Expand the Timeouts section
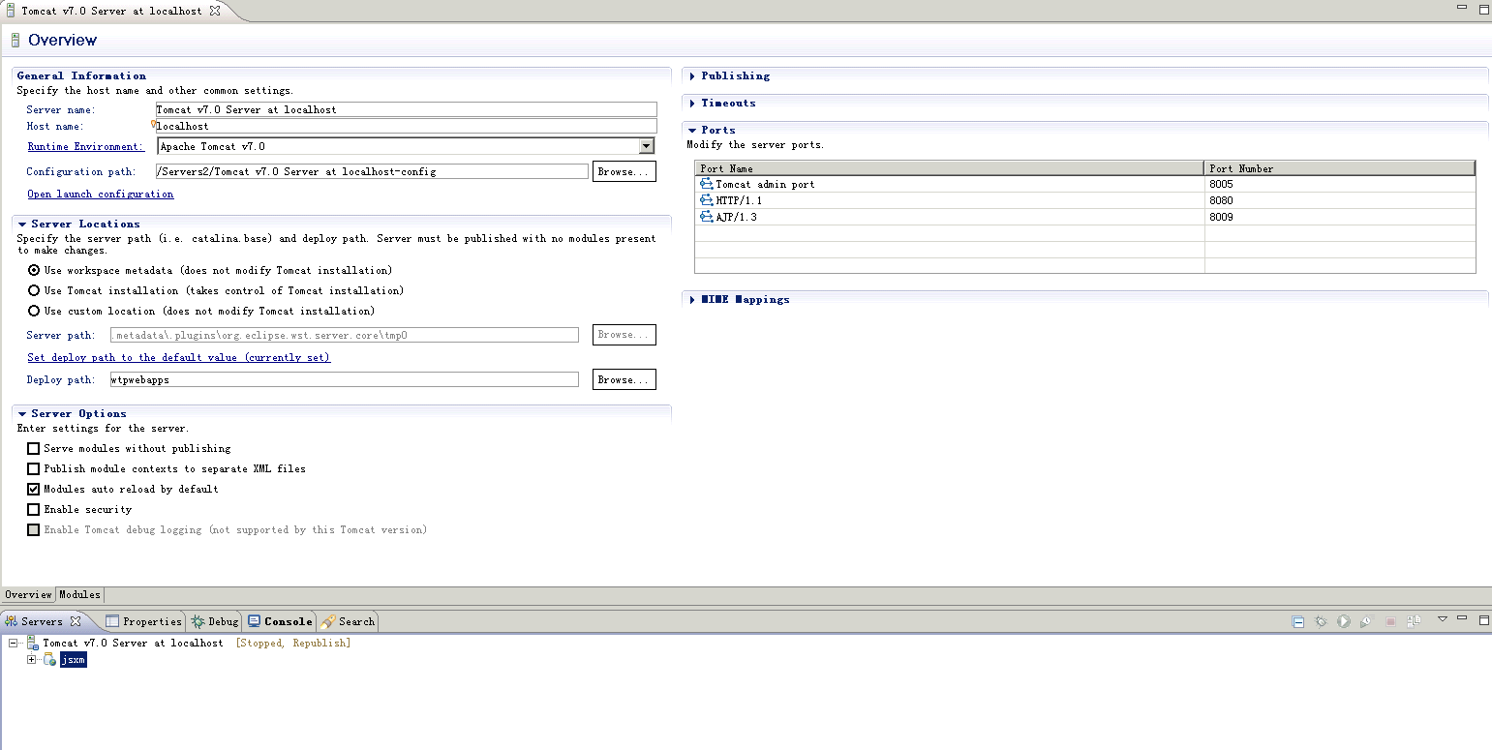 pos(692,103)
